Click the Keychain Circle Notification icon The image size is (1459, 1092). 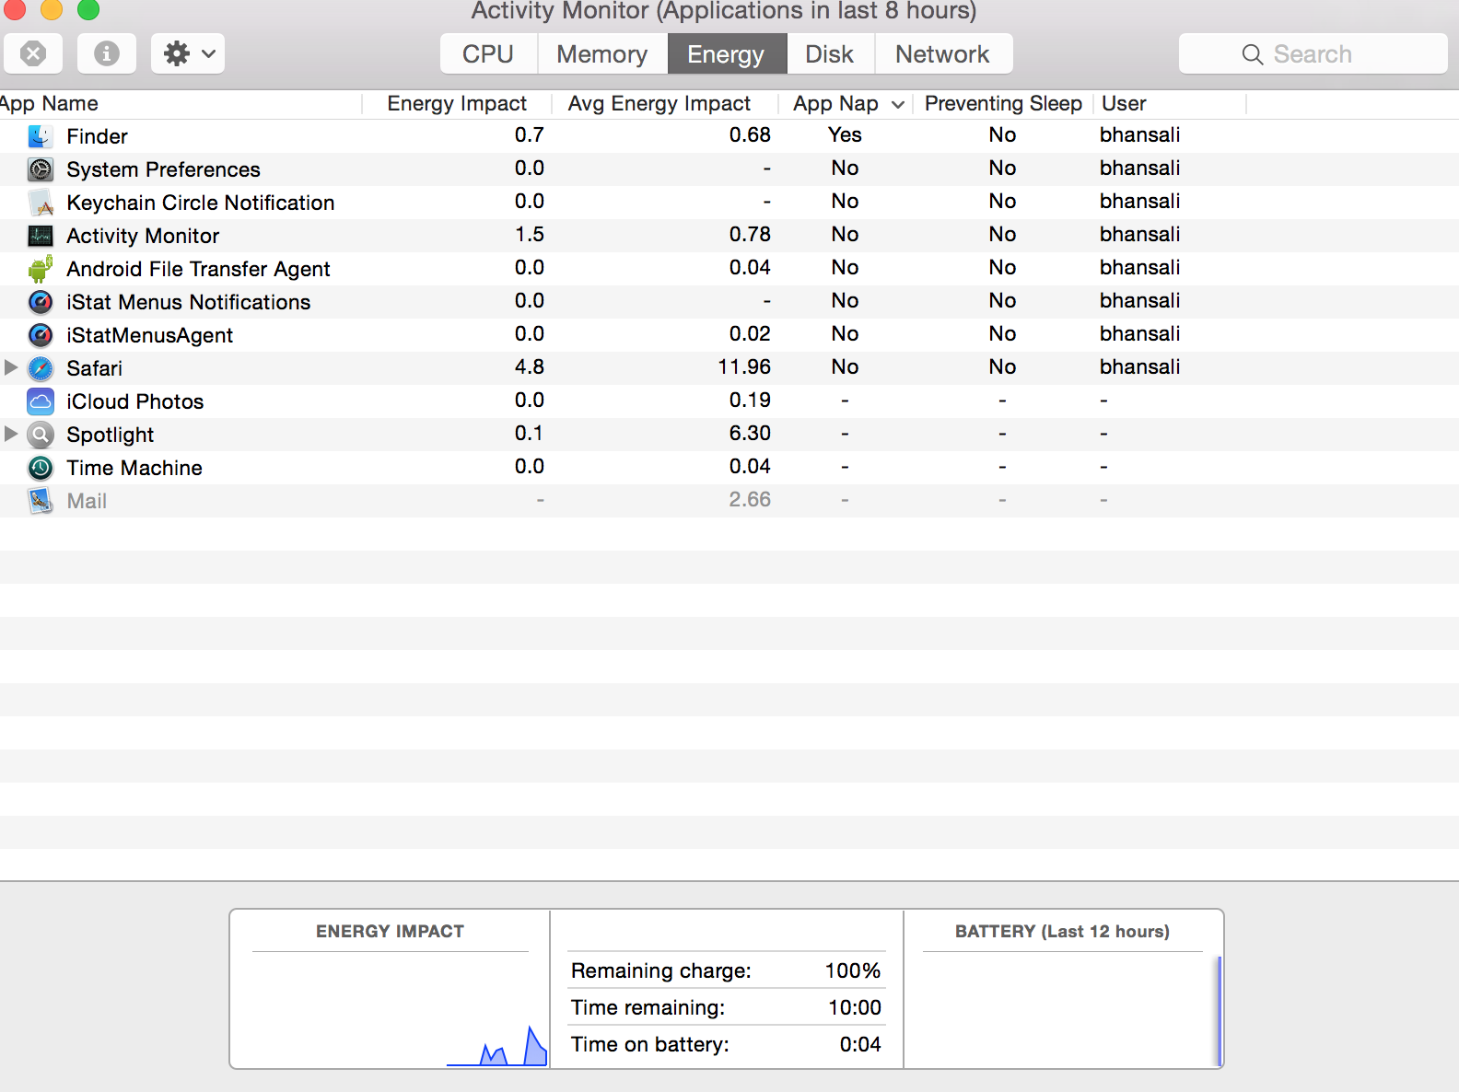[x=41, y=203]
